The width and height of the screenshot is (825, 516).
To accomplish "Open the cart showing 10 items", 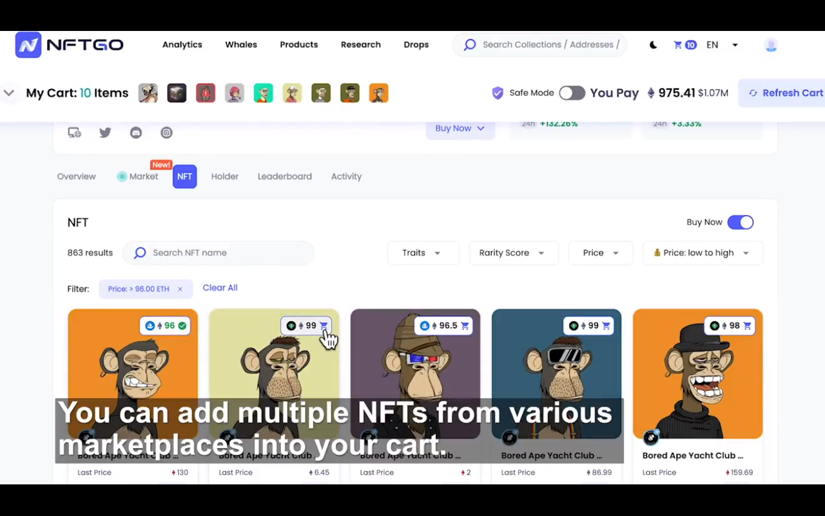I will (x=684, y=45).
